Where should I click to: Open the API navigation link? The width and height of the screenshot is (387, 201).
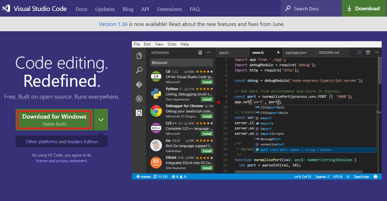pos(145,9)
